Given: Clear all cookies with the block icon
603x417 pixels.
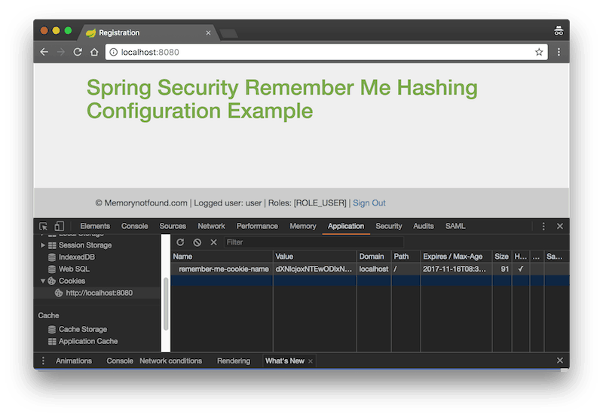Looking at the screenshot, I should coord(197,242).
